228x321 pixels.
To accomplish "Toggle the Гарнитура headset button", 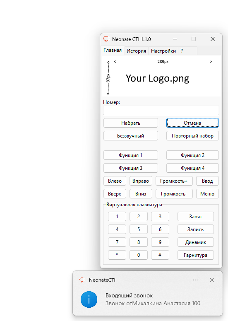I will pos(195,255).
